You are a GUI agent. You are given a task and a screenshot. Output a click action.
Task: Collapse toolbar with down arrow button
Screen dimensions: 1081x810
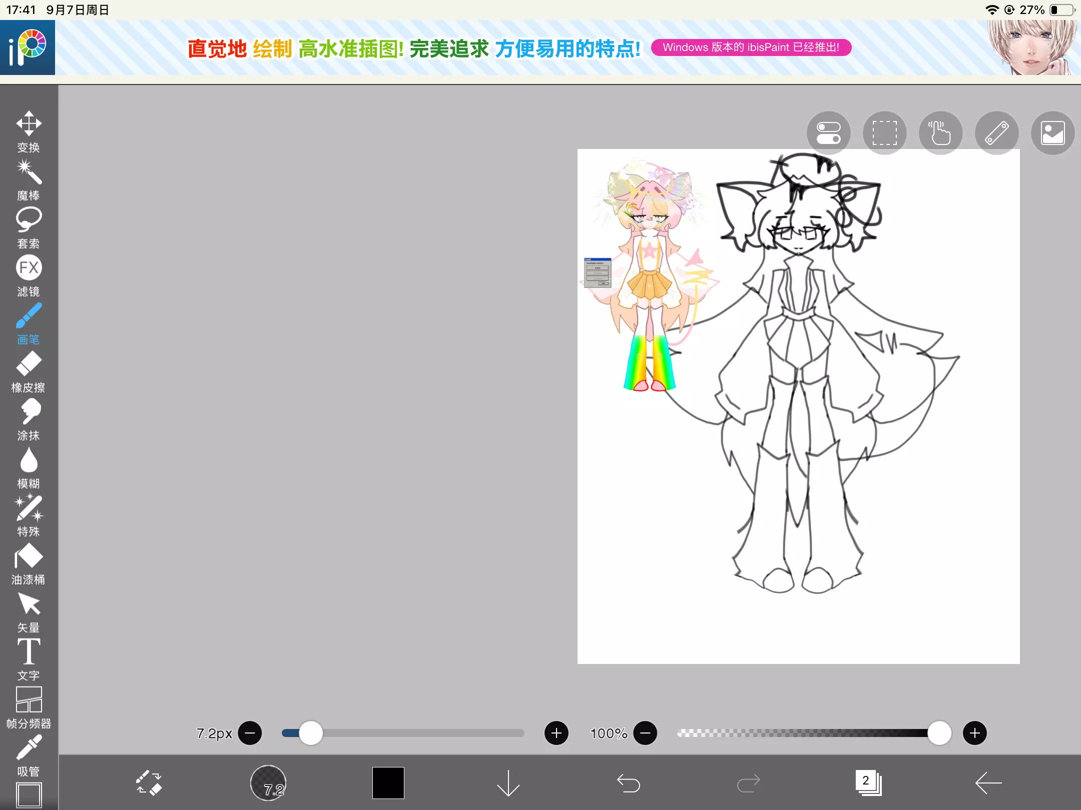tap(508, 782)
